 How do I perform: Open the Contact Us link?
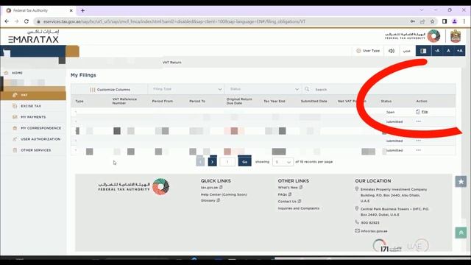(x=287, y=201)
